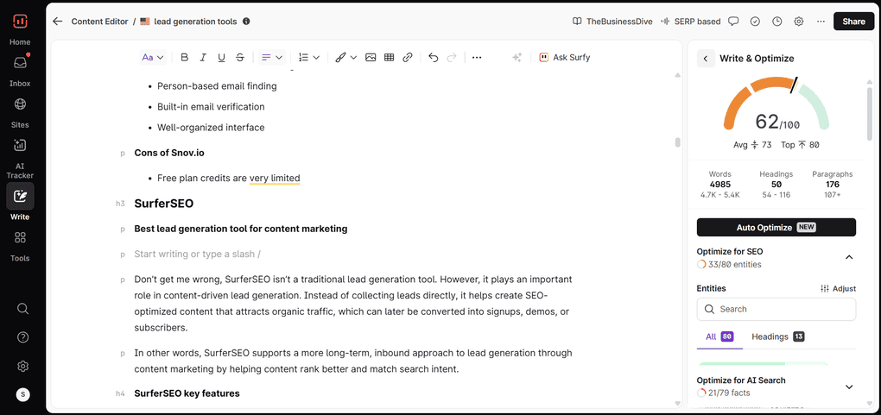The height and width of the screenshot is (415, 881).
Task: Click the 'Built-in email verification' bullet
Action: 211,107
